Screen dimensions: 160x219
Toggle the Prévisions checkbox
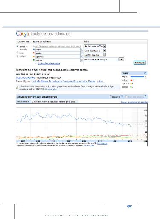pos(111,97)
